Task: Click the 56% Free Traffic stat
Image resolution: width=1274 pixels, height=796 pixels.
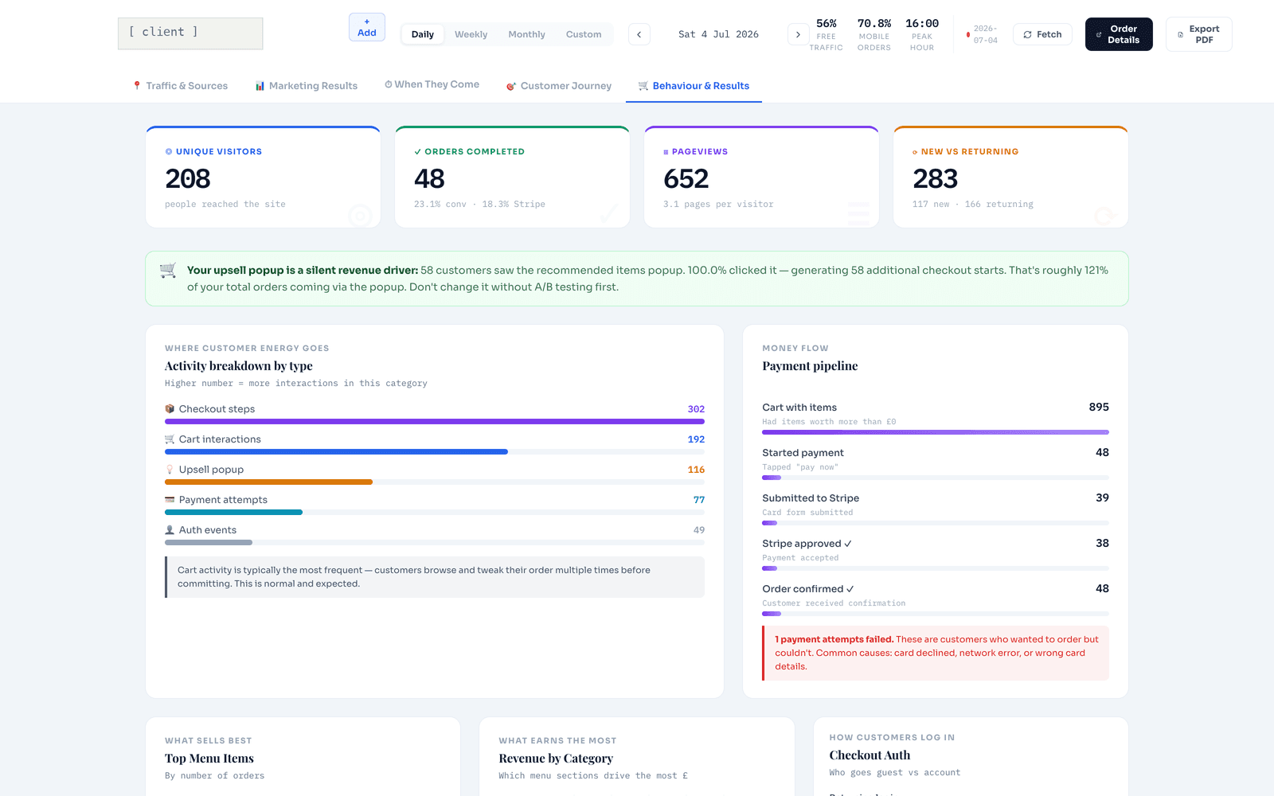Action: [x=827, y=34]
